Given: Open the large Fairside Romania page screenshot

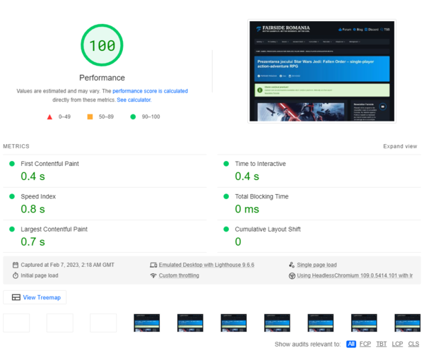Looking at the screenshot, I should coord(322,71).
